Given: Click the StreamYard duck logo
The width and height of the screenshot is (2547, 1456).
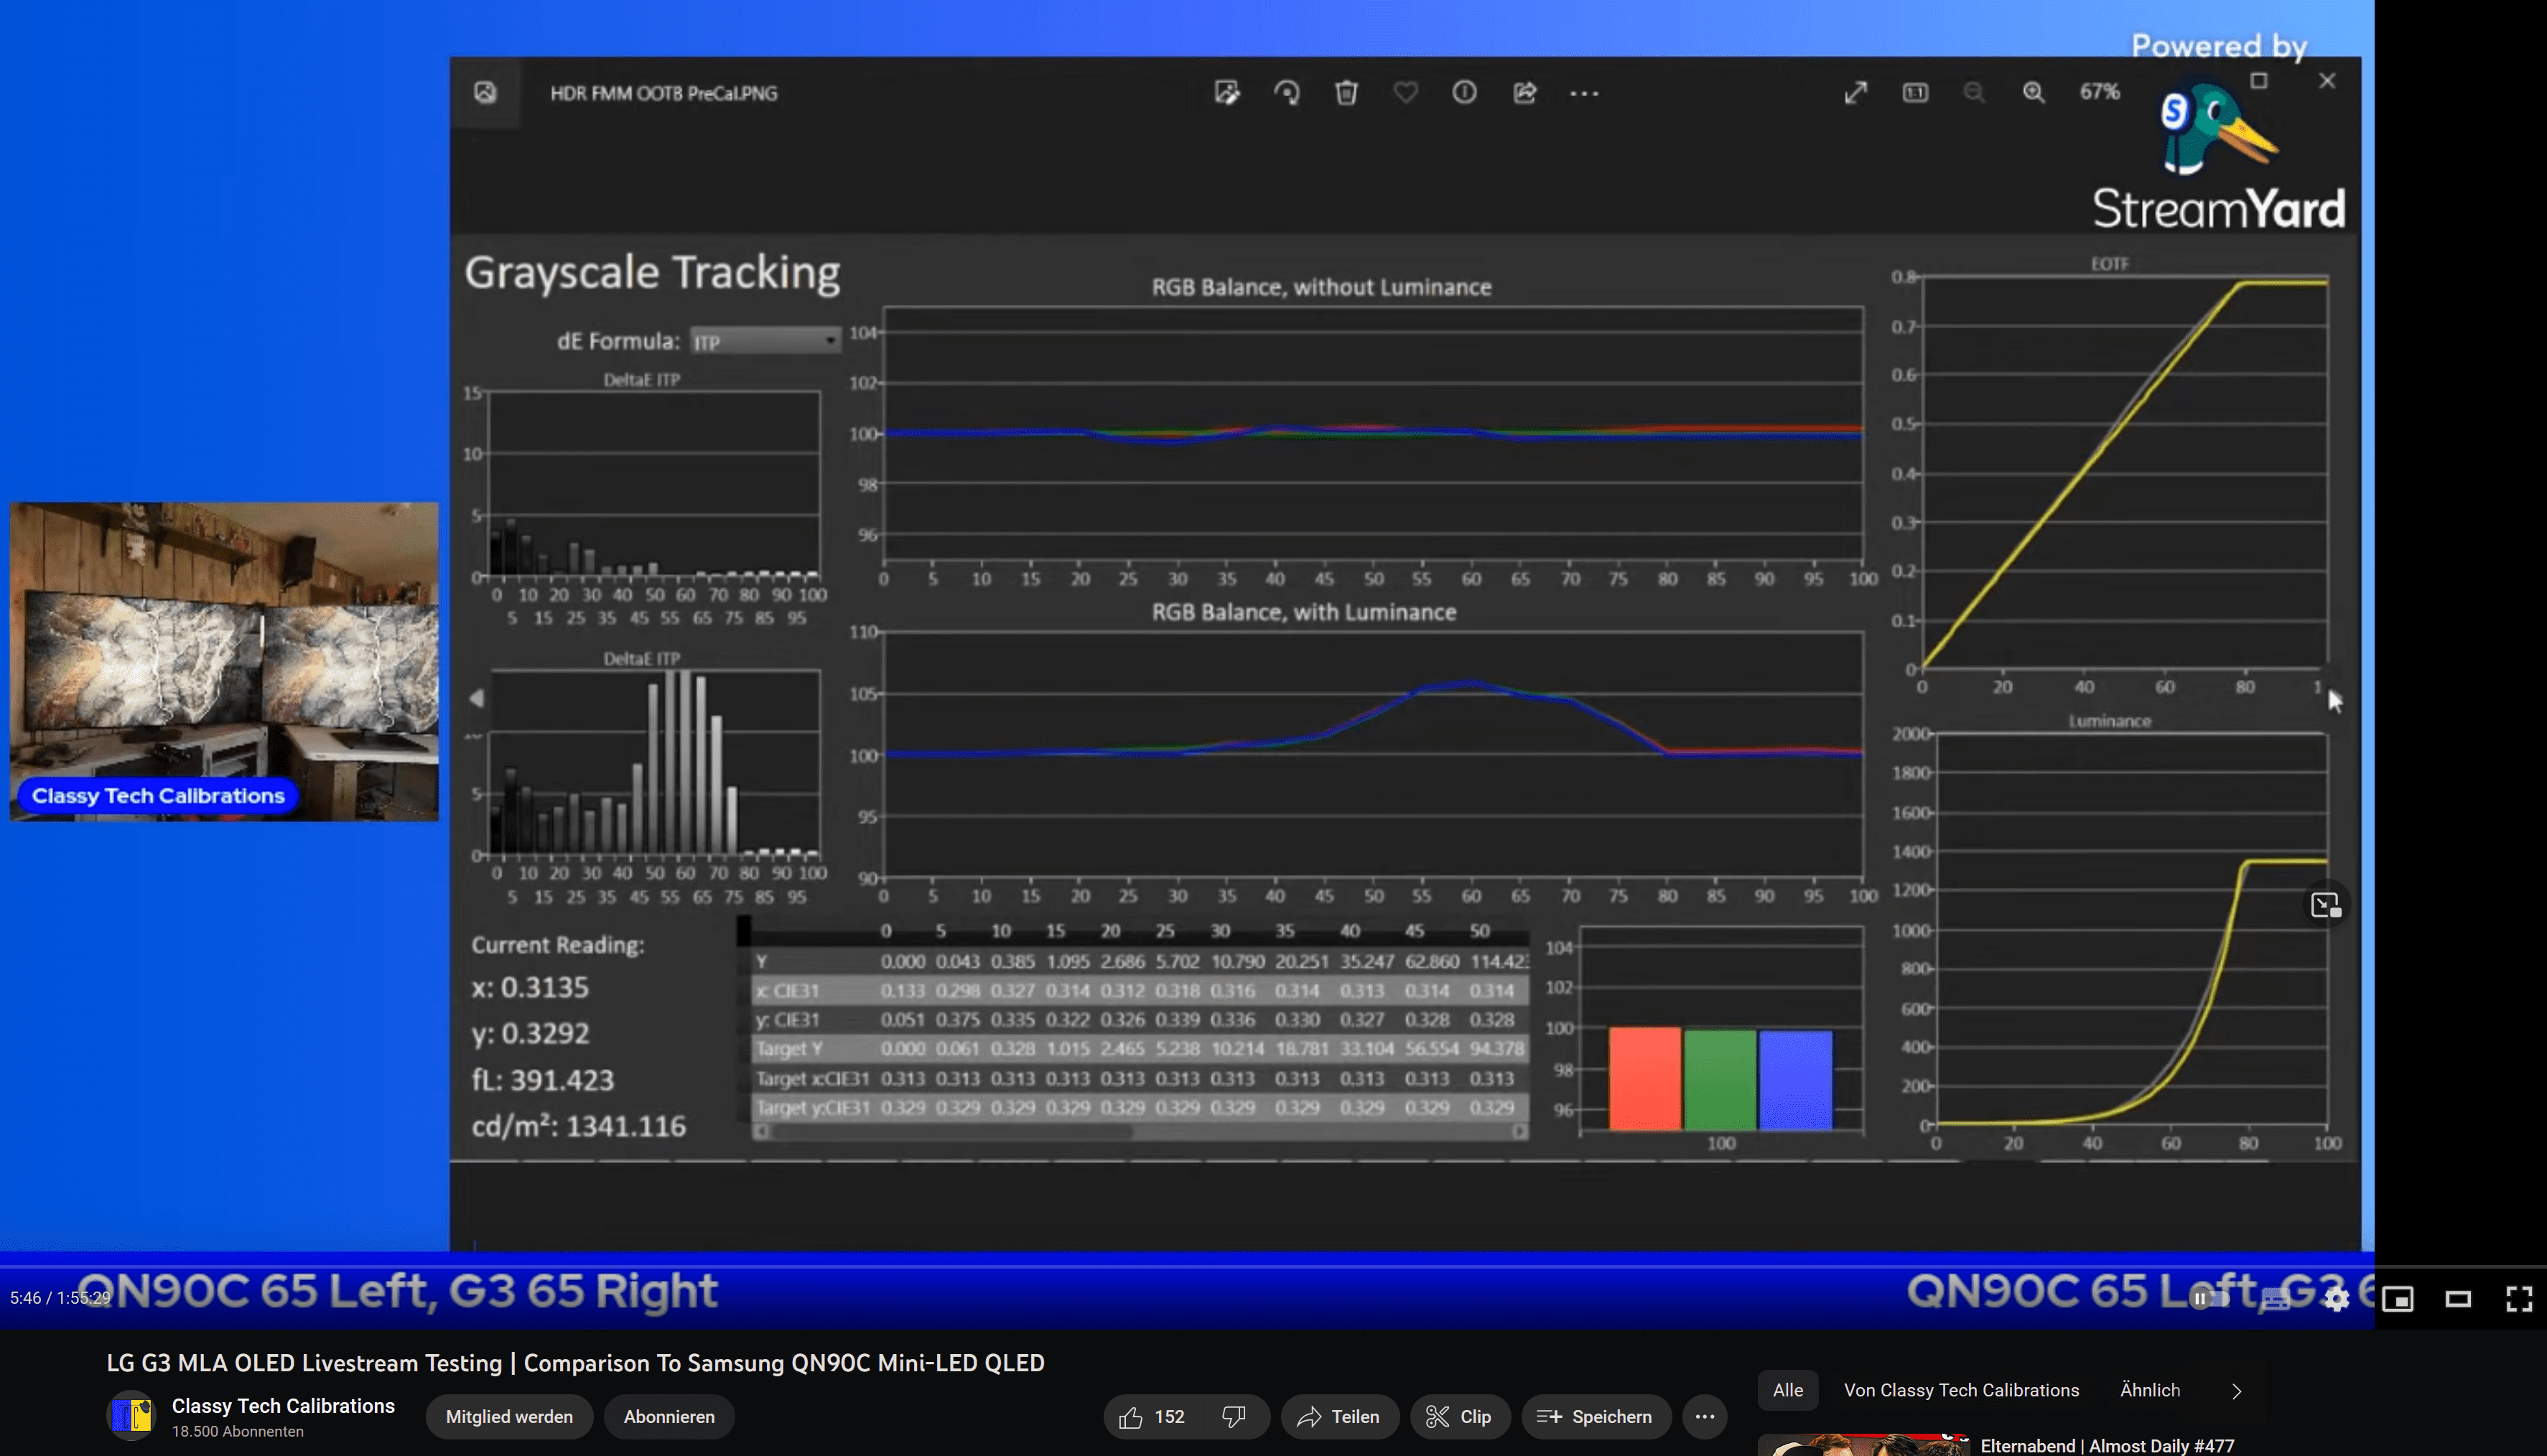Looking at the screenshot, I should pos(2219,130).
